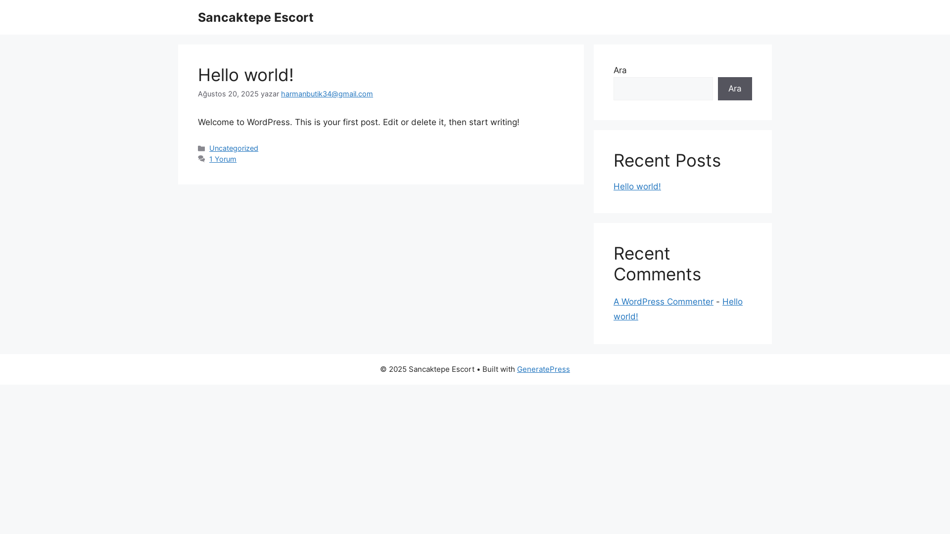This screenshot has width=950, height=534.
Task: Select the Ağustos 20, 2025 date text
Action: [x=228, y=94]
